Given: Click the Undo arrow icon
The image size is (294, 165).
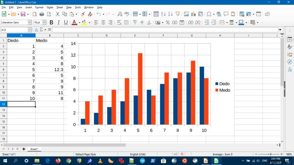Looking at the screenshot, I should 98,14.
